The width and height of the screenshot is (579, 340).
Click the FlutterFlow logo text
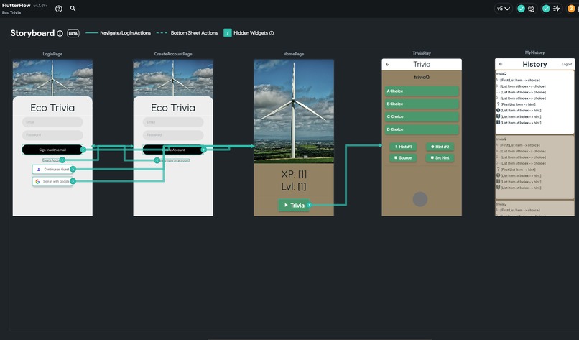17,6
